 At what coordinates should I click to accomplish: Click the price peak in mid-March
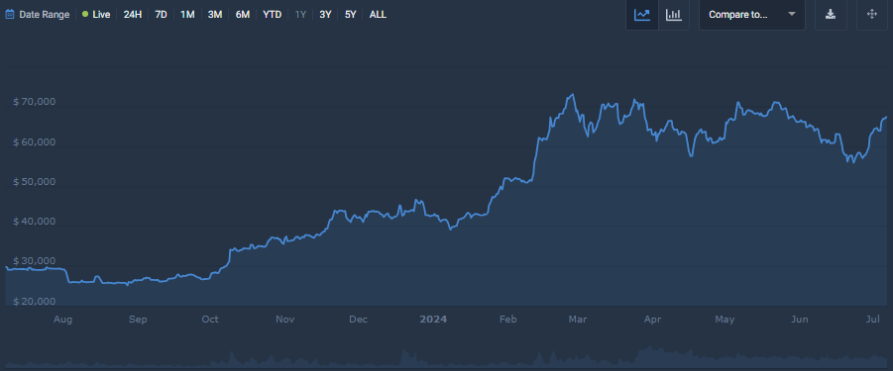pyautogui.click(x=572, y=95)
